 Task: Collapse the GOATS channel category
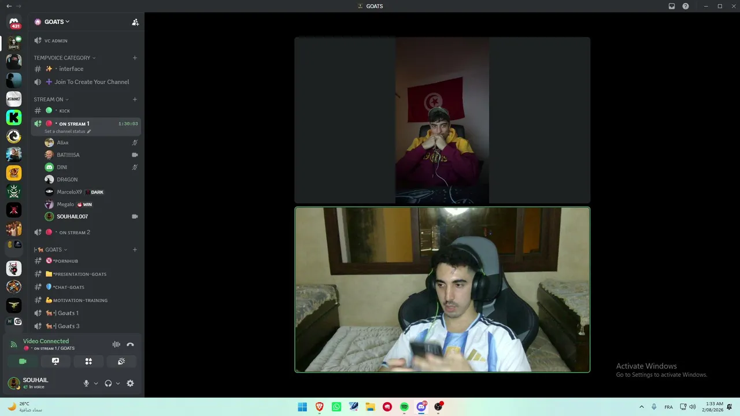tap(51, 250)
